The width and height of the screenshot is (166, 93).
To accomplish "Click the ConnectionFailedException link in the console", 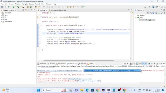I will pyautogui.click(x=59, y=71).
